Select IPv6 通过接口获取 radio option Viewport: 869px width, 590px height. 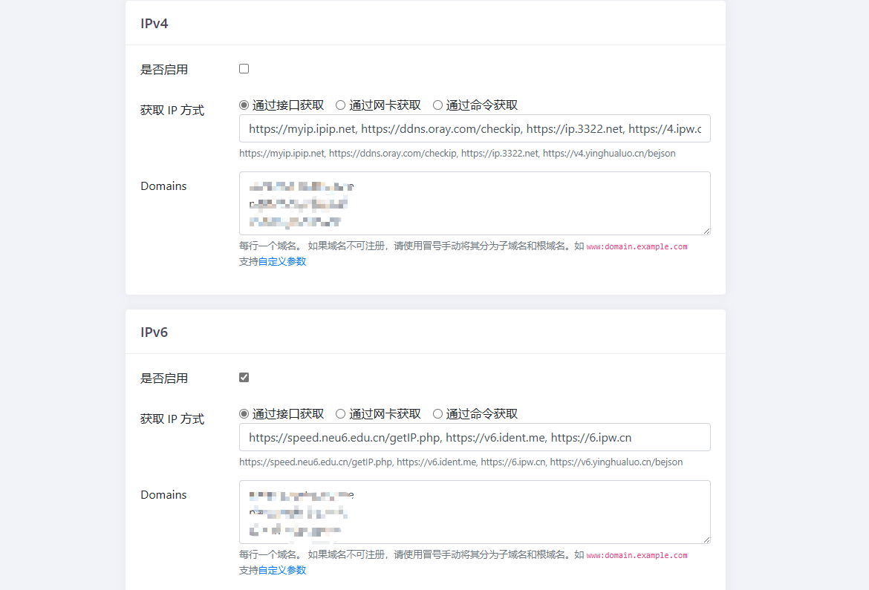[244, 414]
